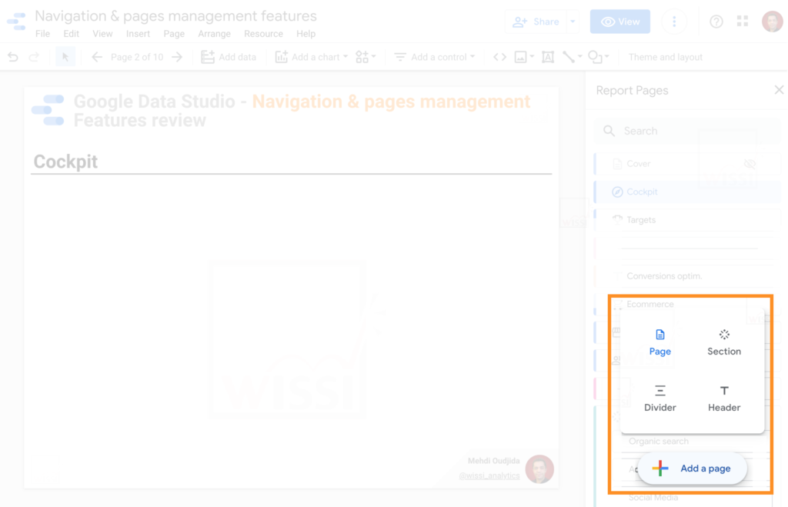Insert a URL embed element
The image size is (788, 507).
click(x=499, y=57)
